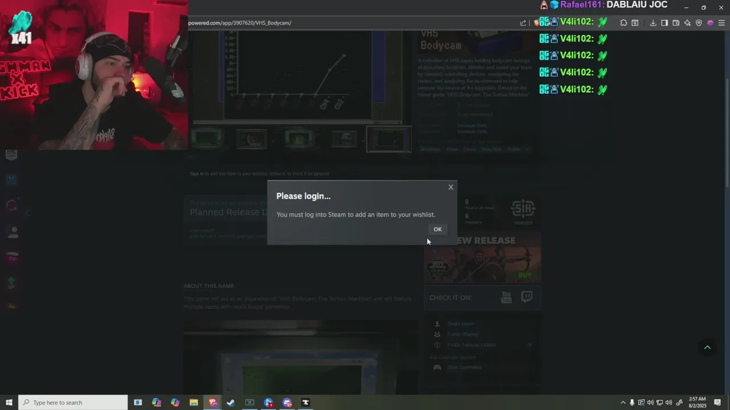Open the browser Downloads icon
This screenshot has height=410, width=730.
pos(653,23)
